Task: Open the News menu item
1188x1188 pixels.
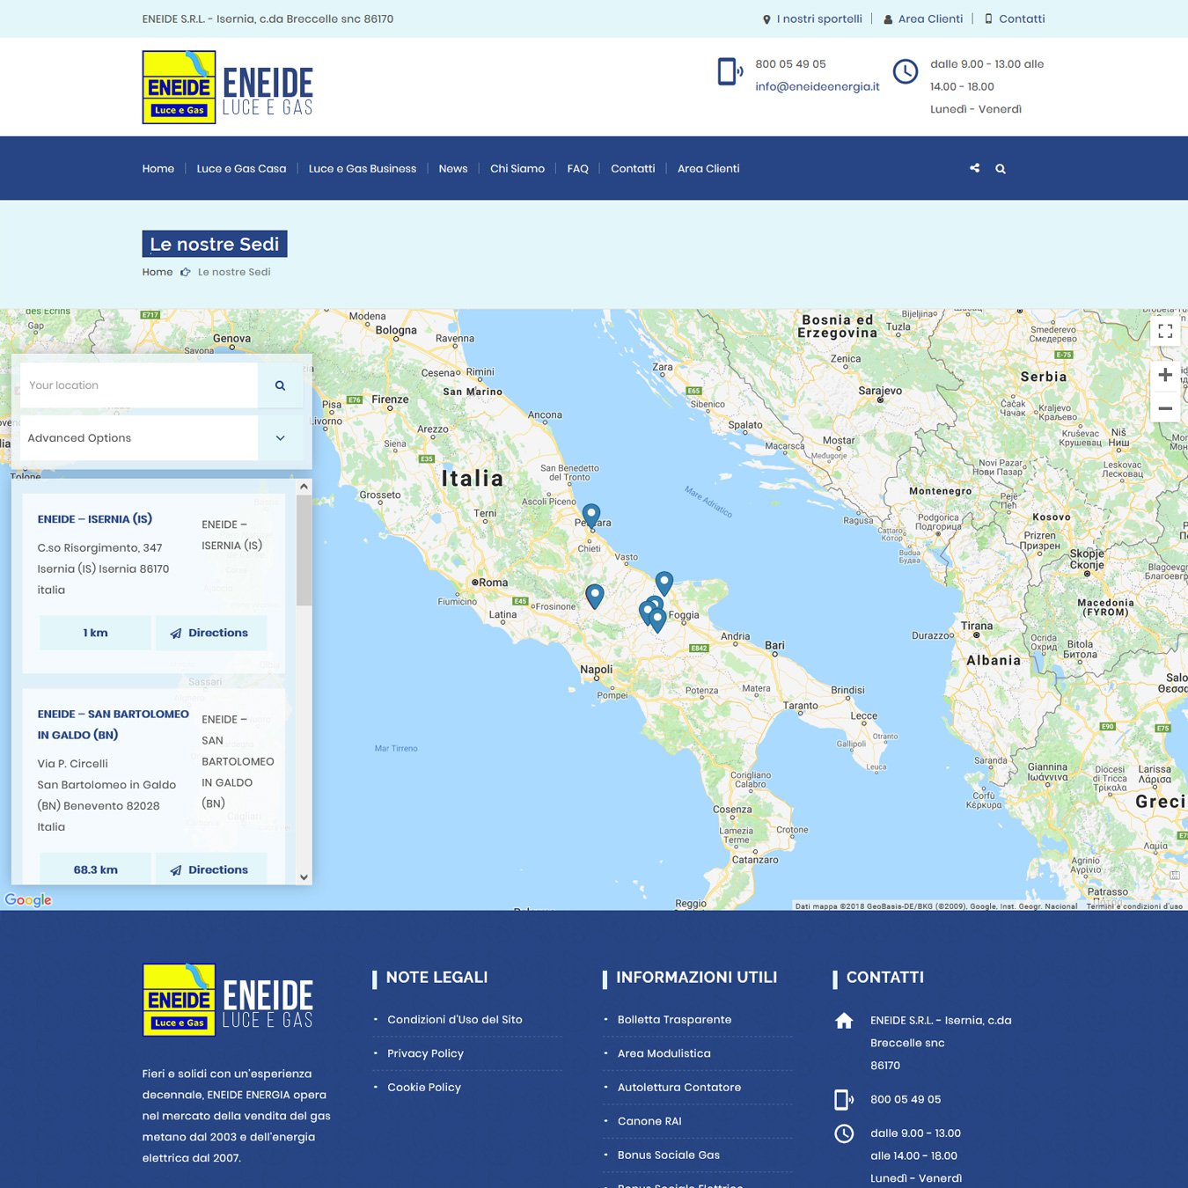Action: point(453,169)
